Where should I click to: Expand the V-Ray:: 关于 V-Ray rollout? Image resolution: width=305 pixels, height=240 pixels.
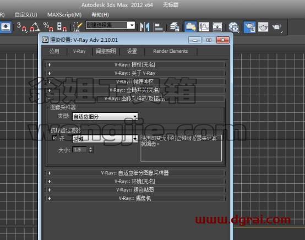pos(135,73)
